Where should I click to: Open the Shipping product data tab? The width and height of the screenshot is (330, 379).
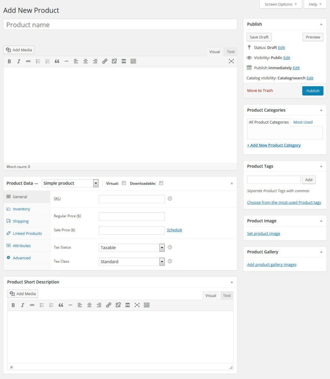(x=21, y=221)
